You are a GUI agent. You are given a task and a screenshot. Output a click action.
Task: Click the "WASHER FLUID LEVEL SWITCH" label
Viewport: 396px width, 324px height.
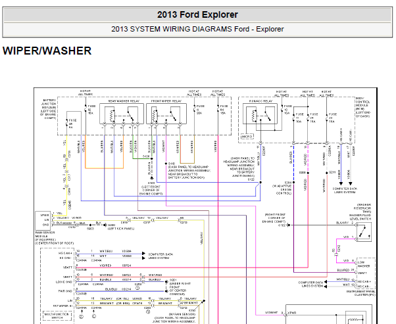[x=360, y=217]
